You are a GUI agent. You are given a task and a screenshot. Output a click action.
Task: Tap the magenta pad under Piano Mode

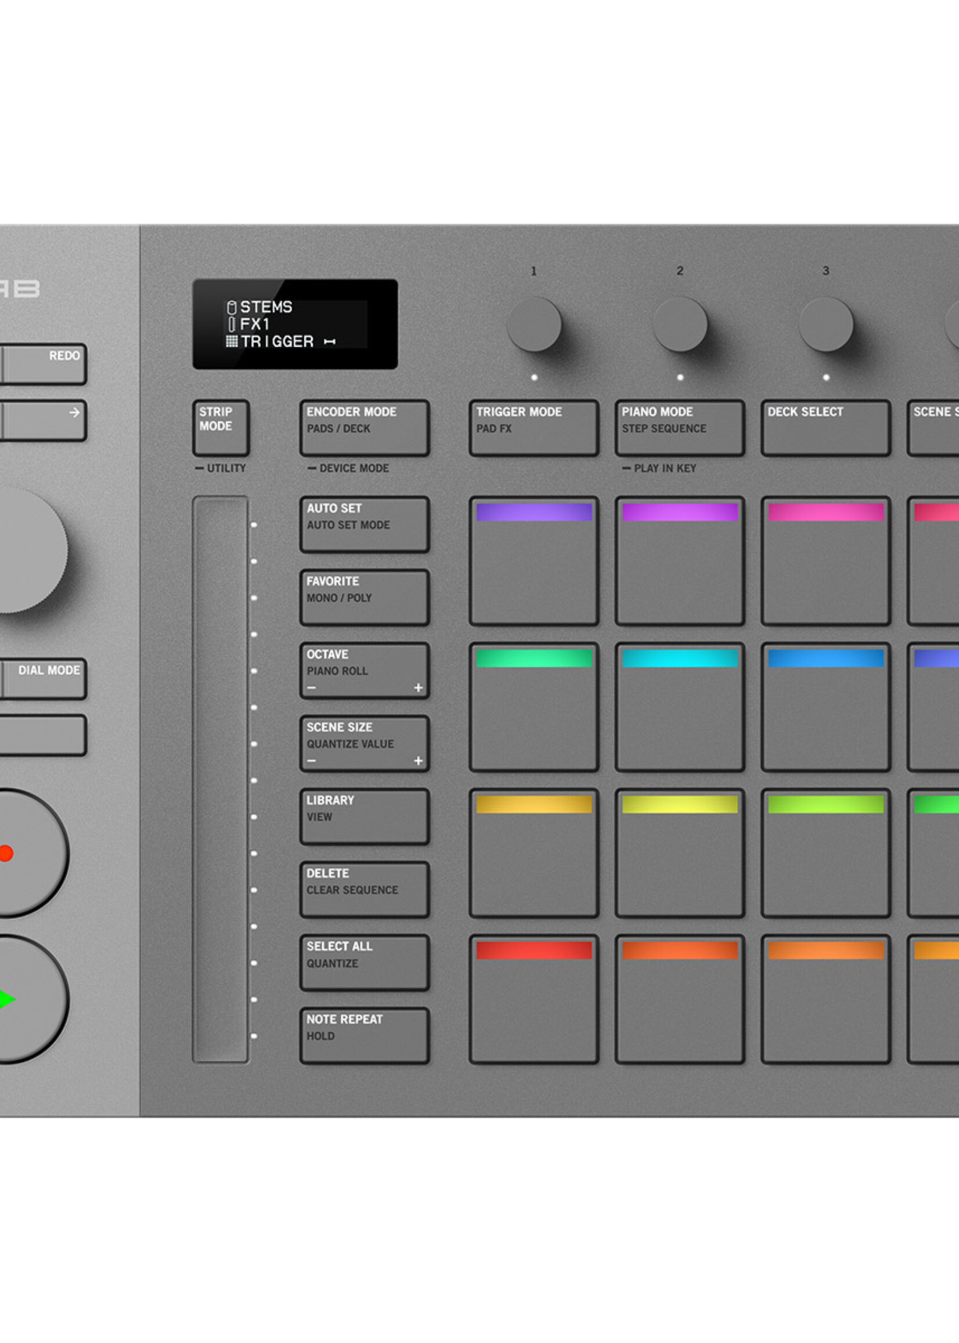click(x=680, y=561)
